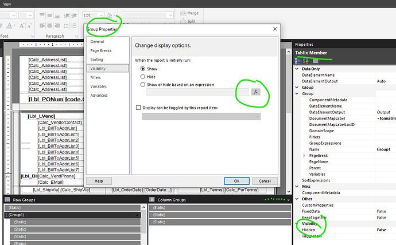Open the fill color dropdown arrow
The height and width of the screenshot is (245, 396).
114,15
